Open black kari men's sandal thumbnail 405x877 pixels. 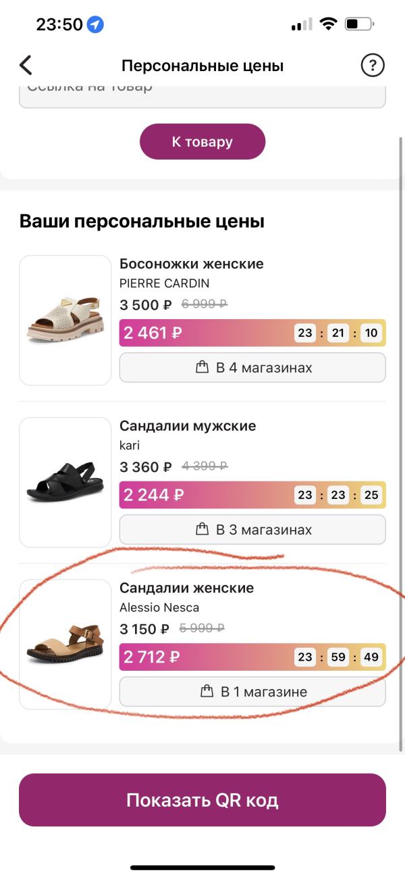65,482
